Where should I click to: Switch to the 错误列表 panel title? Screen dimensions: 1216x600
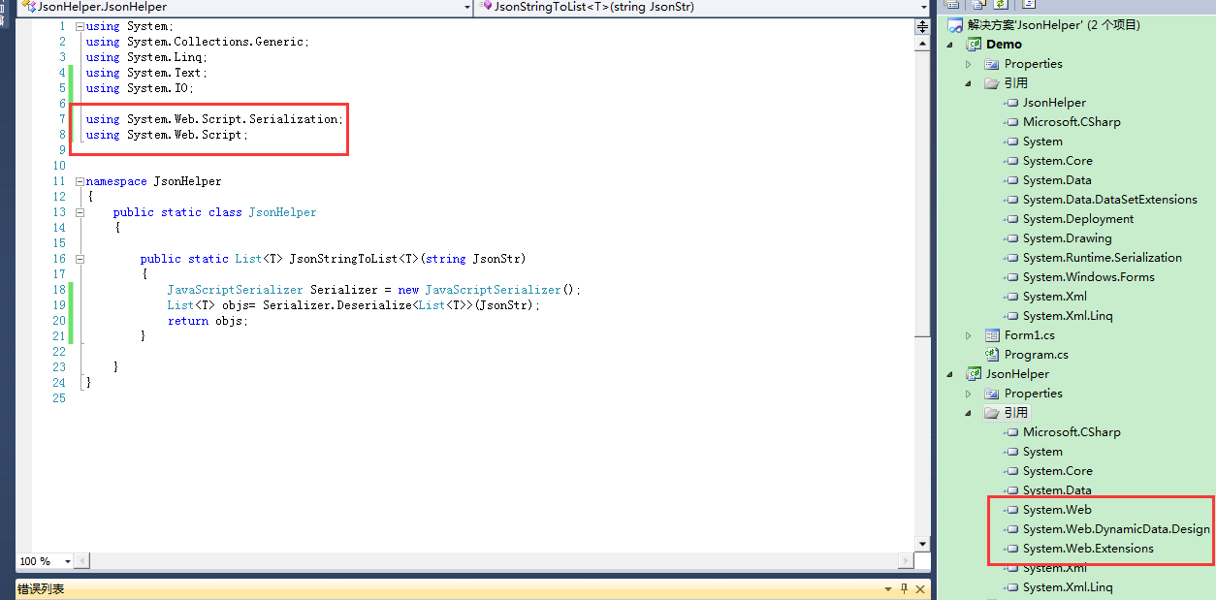pos(41,589)
